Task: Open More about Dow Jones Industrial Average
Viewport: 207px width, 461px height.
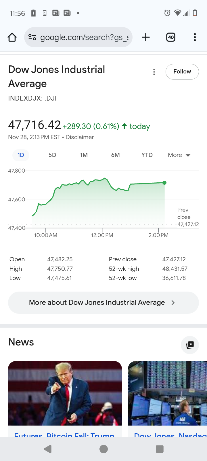Action: [x=103, y=303]
